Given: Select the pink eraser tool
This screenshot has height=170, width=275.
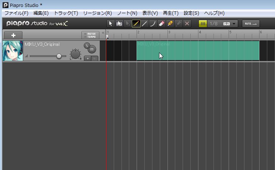Looking at the screenshot, I should click(x=161, y=24).
